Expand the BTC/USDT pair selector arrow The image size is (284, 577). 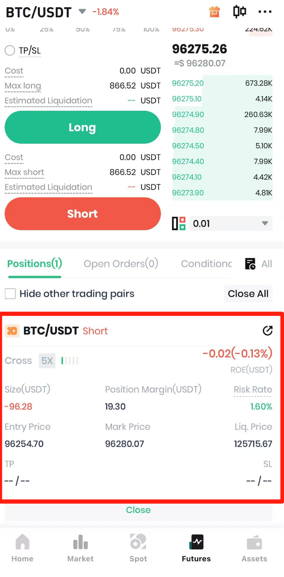point(82,11)
